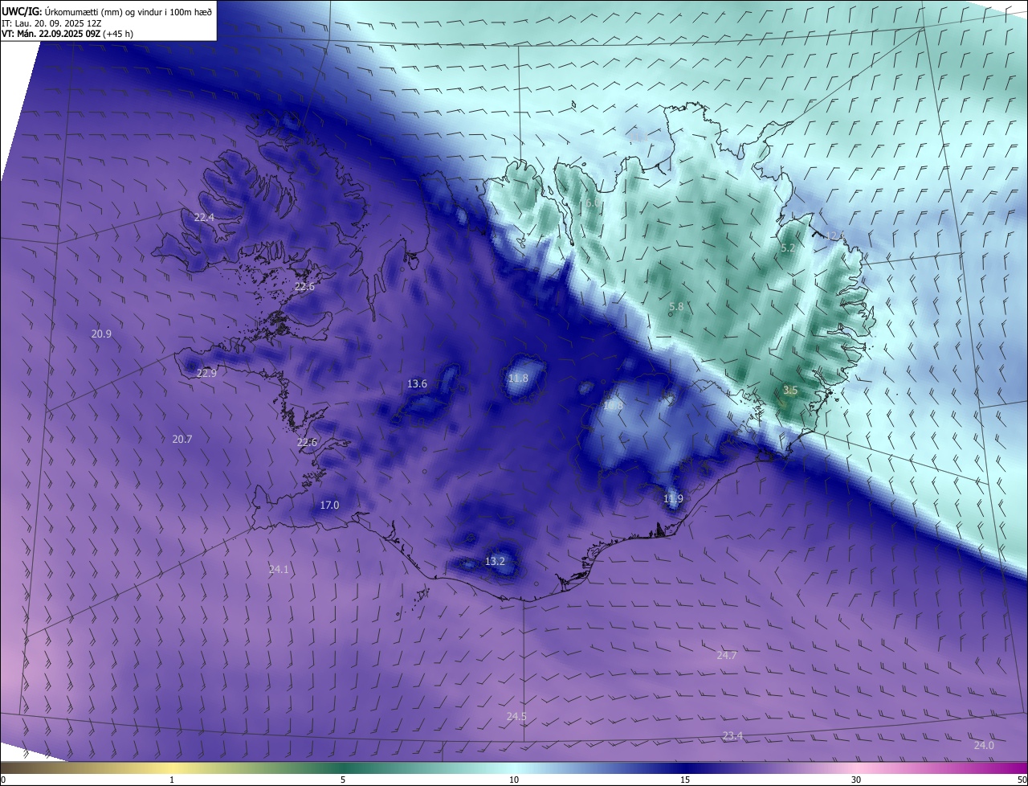Image resolution: width=1028 pixels, height=786 pixels.
Task: Click the colour scale tick label 1
Action: pyautogui.click(x=172, y=780)
